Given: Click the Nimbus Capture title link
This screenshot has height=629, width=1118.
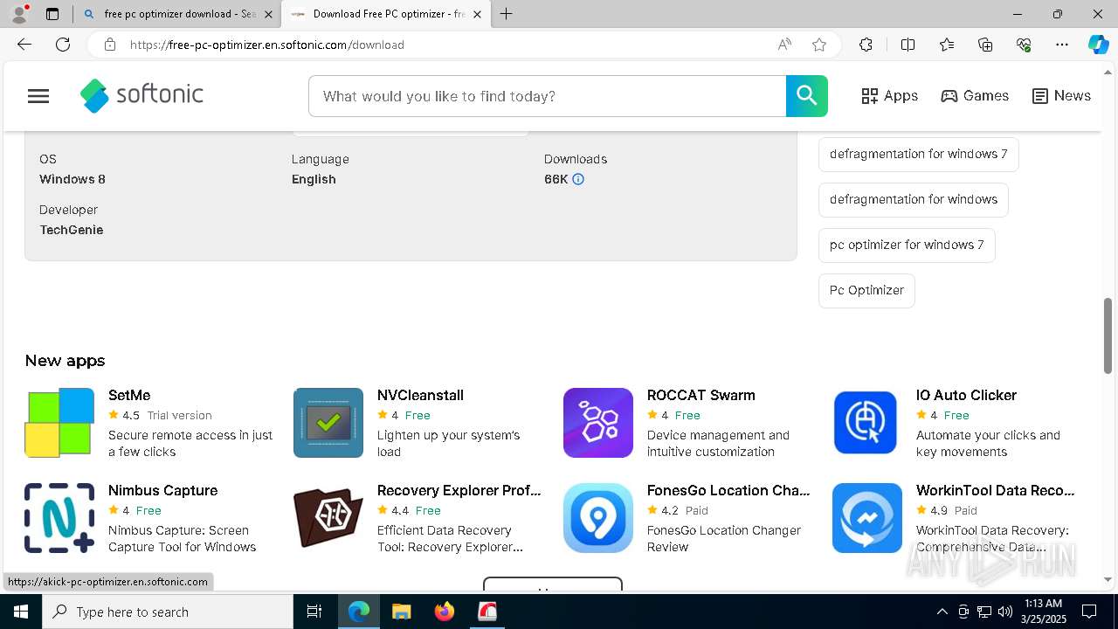Looking at the screenshot, I should point(162,490).
